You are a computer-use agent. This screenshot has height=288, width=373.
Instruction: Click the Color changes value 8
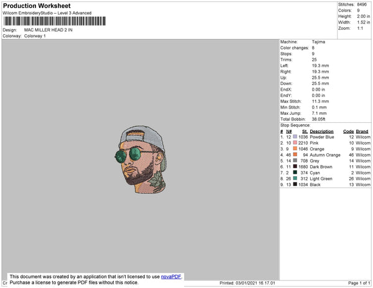[313, 48]
